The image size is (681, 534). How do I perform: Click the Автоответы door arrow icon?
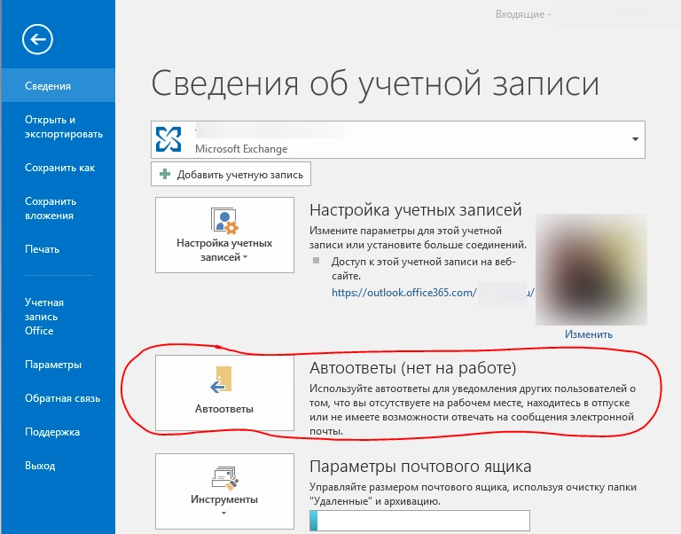click(x=223, y=380)
